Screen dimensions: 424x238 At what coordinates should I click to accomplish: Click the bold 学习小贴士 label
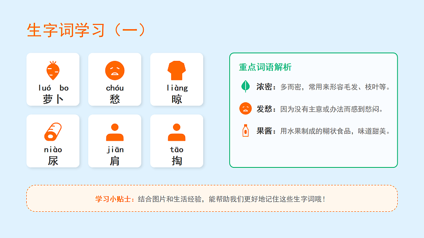coord(115,199)
